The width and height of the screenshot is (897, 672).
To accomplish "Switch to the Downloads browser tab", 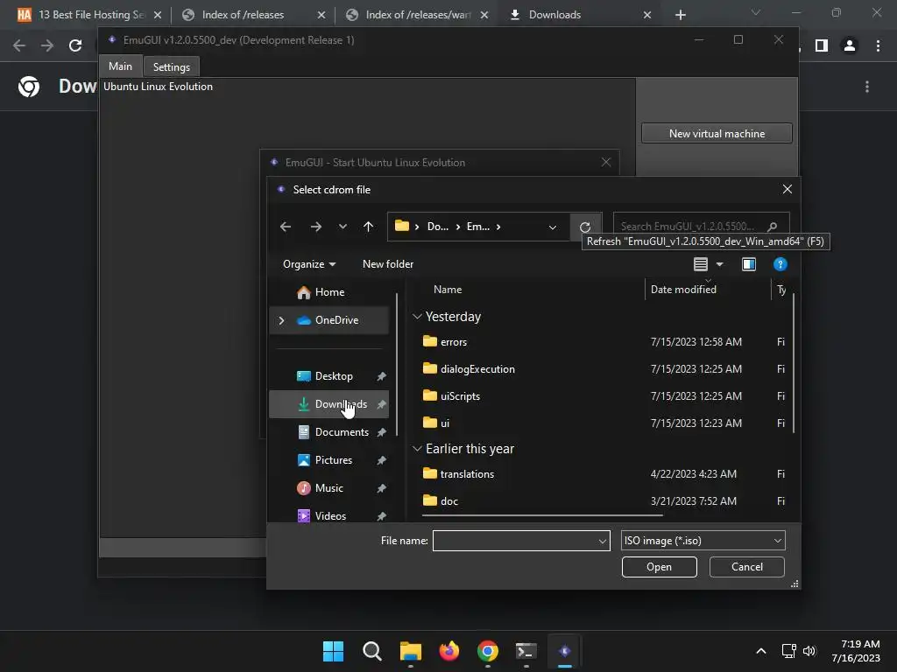I will tap(578, 15).
